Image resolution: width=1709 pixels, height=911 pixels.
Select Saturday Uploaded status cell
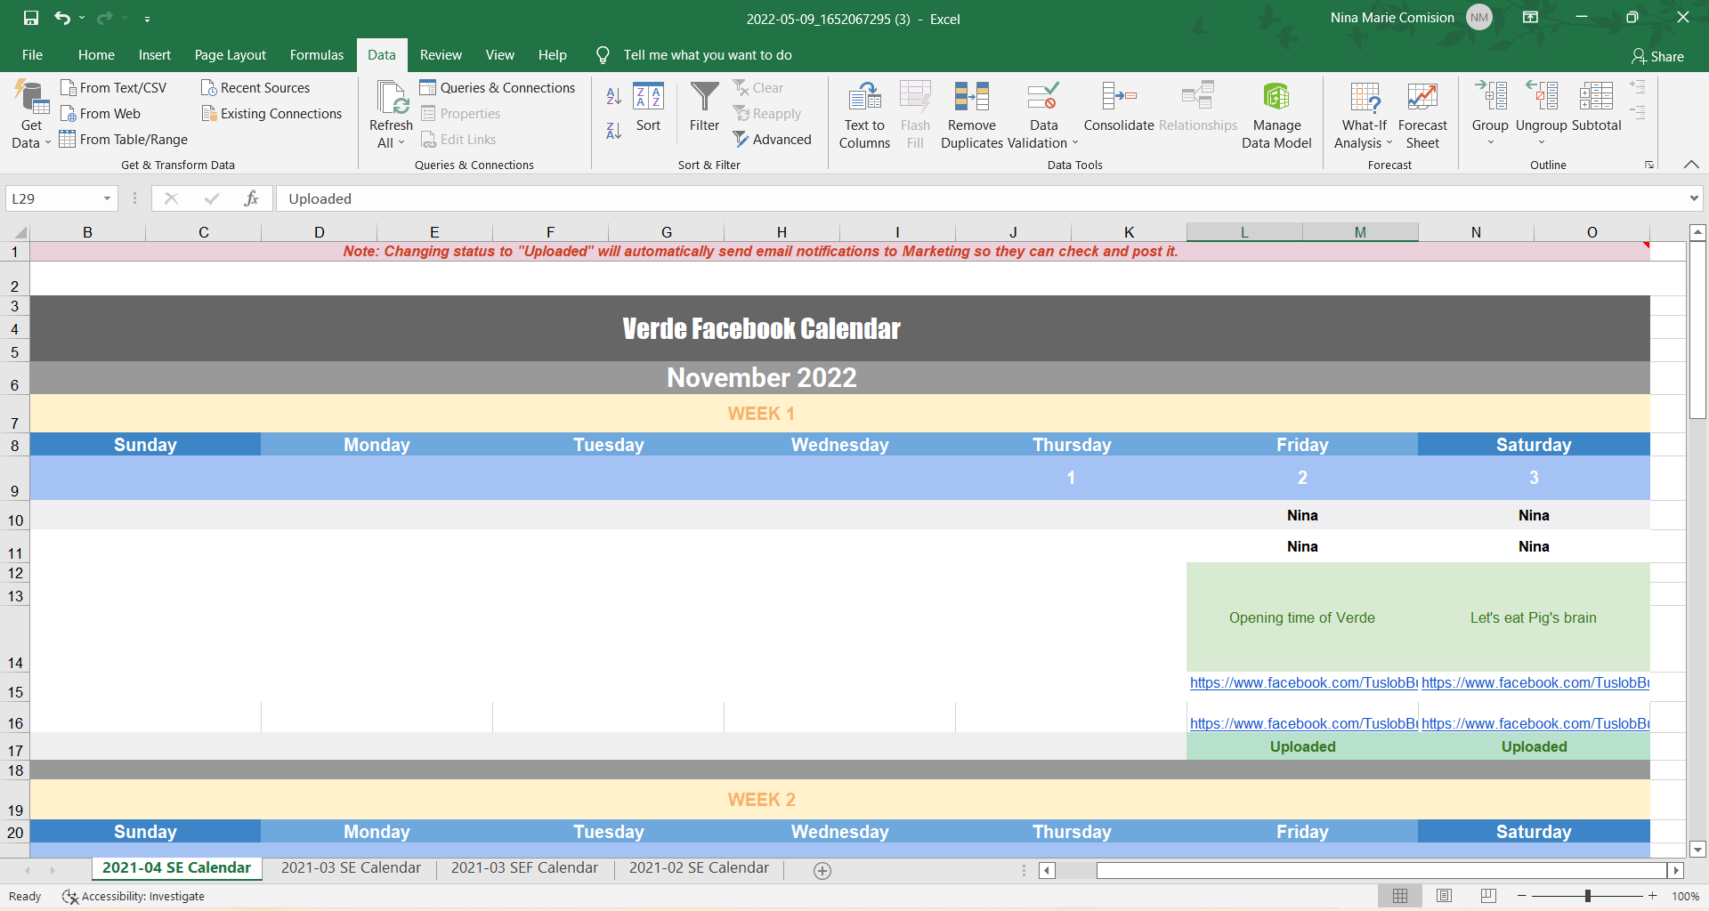(1534, 746)
